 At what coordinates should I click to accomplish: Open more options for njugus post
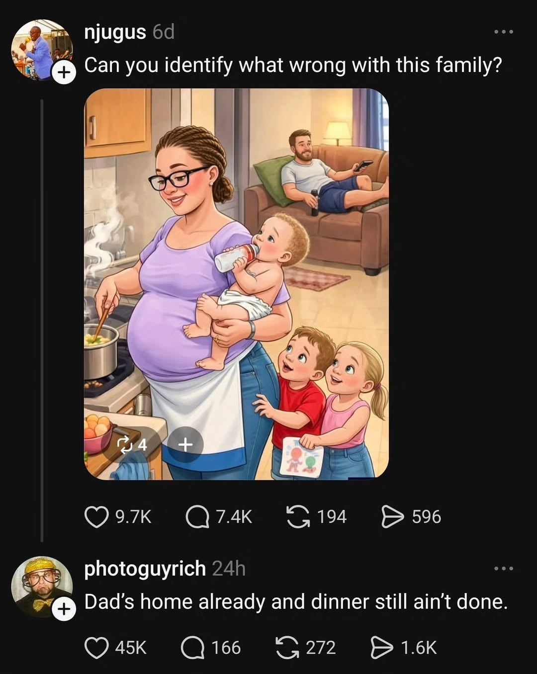click(x=503, y=32)
